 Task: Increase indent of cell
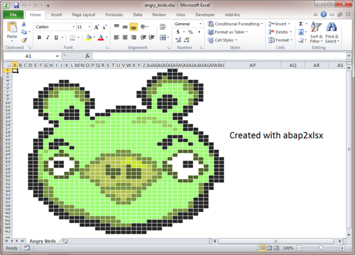pyautogui.click(x=151, y=37)
